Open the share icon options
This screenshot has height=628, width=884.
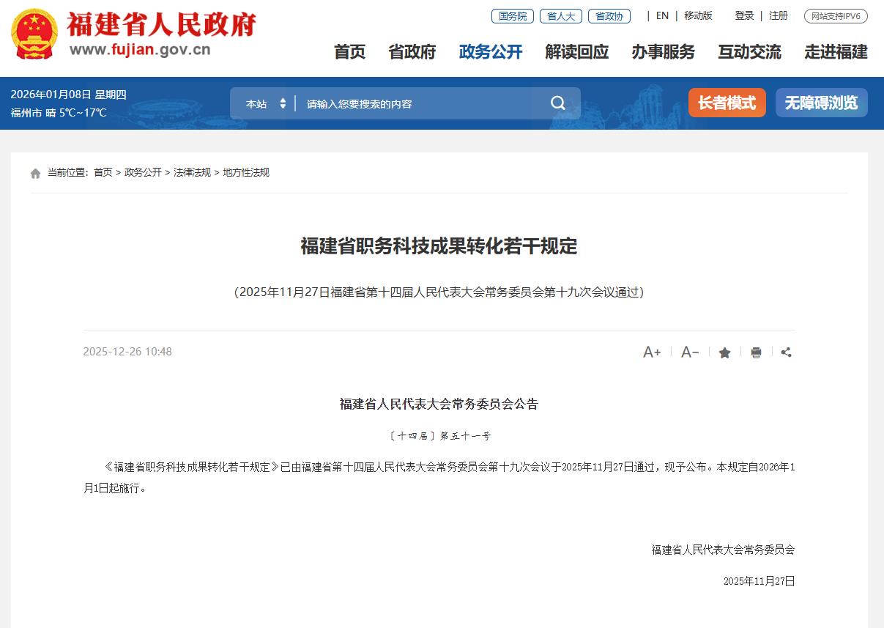[786, 352]
